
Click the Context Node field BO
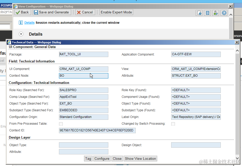[84, 76]
